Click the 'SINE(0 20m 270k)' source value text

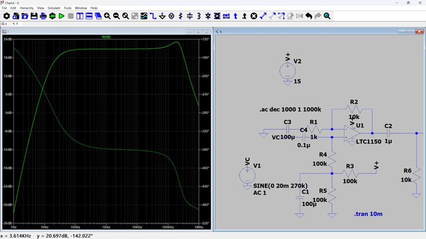(x=280, y=186)
